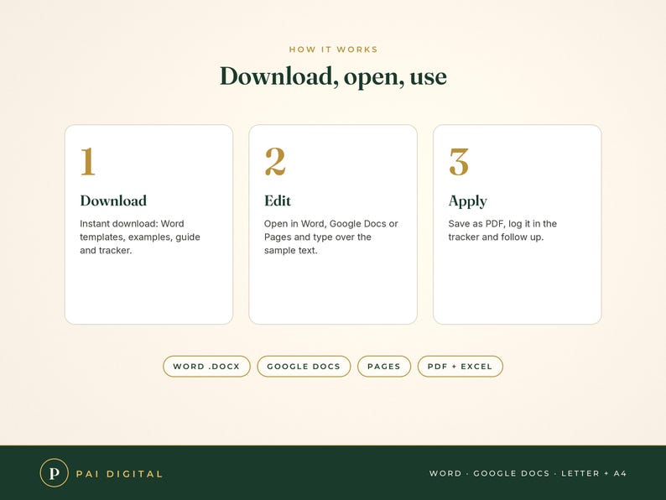Select the WORD .DOCX pill
The width and height of the screenshot is (666, 500).
tap(206, 366)
